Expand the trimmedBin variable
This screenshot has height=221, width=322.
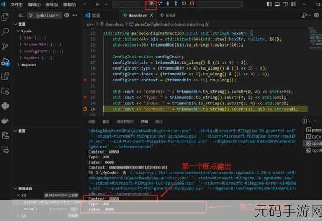(20, 44)
